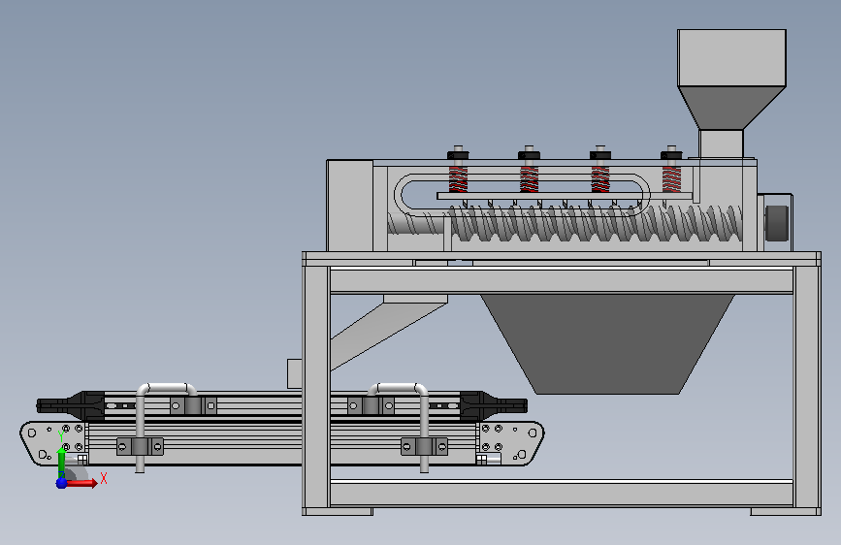The width and height of the screenshot is (841, 545).
Task: Select the angled discharge chute
Action: 389,332
